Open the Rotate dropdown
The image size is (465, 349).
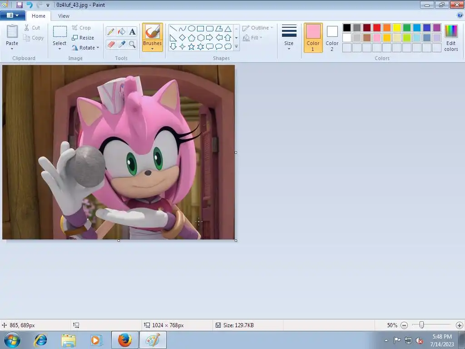point(85,47)
